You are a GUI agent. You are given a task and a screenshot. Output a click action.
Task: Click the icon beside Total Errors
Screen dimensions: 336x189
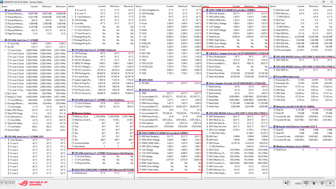point(274,150)
